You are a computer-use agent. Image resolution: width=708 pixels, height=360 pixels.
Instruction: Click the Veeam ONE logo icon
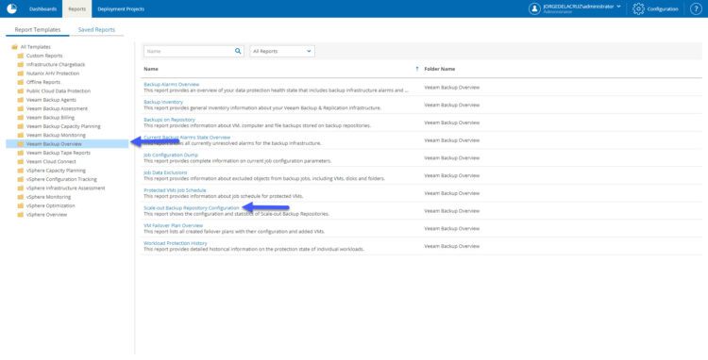[11, 8]
